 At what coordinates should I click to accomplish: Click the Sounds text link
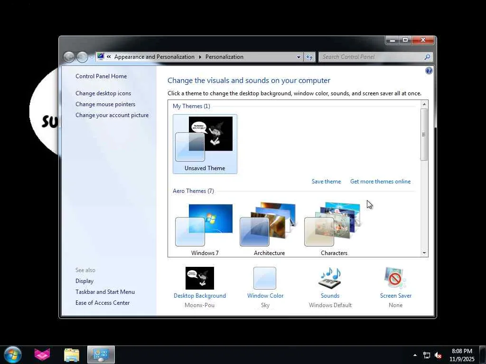tap(330, 296)
